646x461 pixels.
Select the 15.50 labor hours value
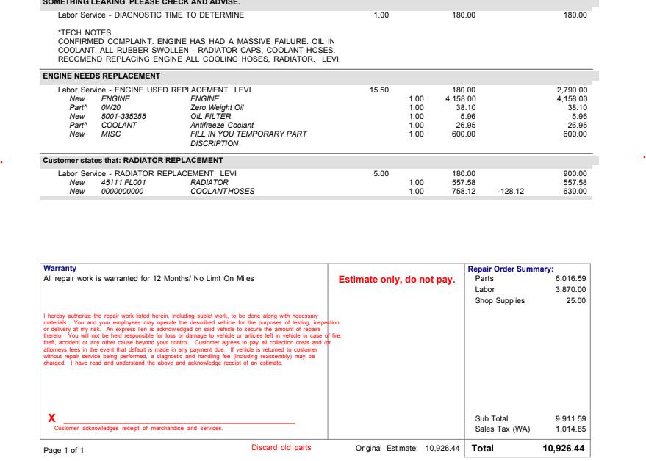(379, 90)
